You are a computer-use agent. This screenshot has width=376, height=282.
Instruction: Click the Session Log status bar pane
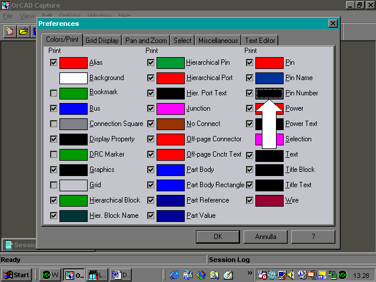tap(291, 260)
